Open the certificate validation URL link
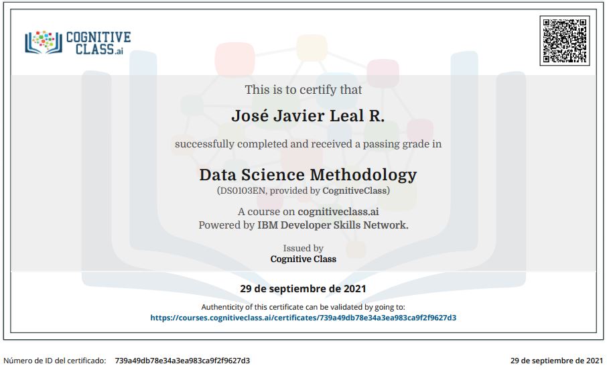The width and height of the screenshot is (607, 370). [303, 318]
